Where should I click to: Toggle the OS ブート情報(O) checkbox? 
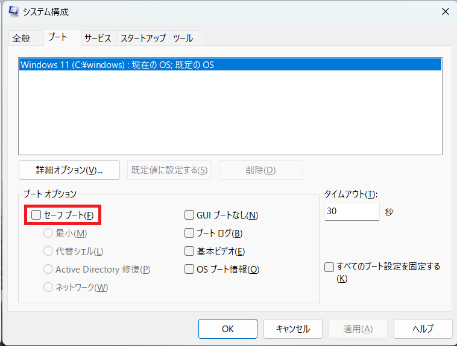189,269
